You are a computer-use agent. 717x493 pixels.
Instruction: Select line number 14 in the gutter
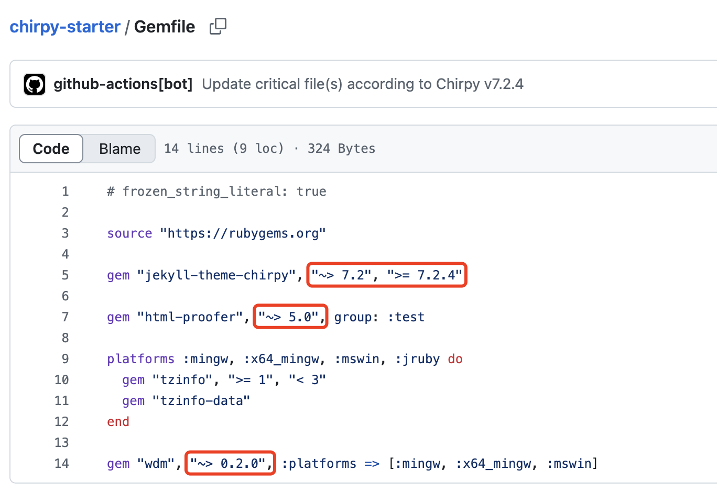[x=62, y=464]
